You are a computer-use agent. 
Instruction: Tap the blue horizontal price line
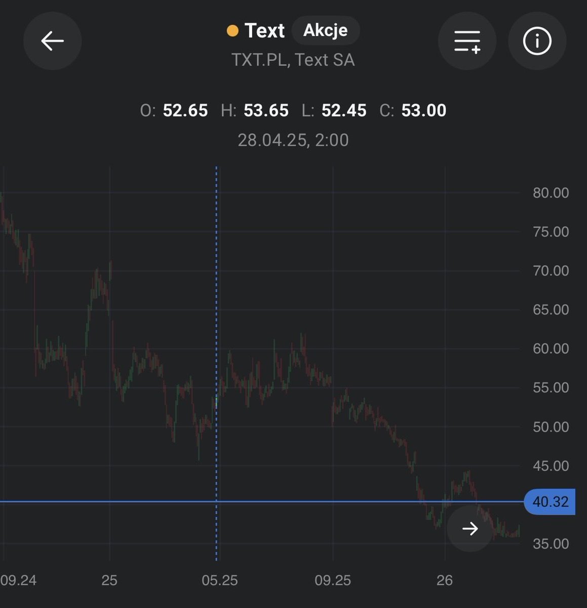point(253,502)
